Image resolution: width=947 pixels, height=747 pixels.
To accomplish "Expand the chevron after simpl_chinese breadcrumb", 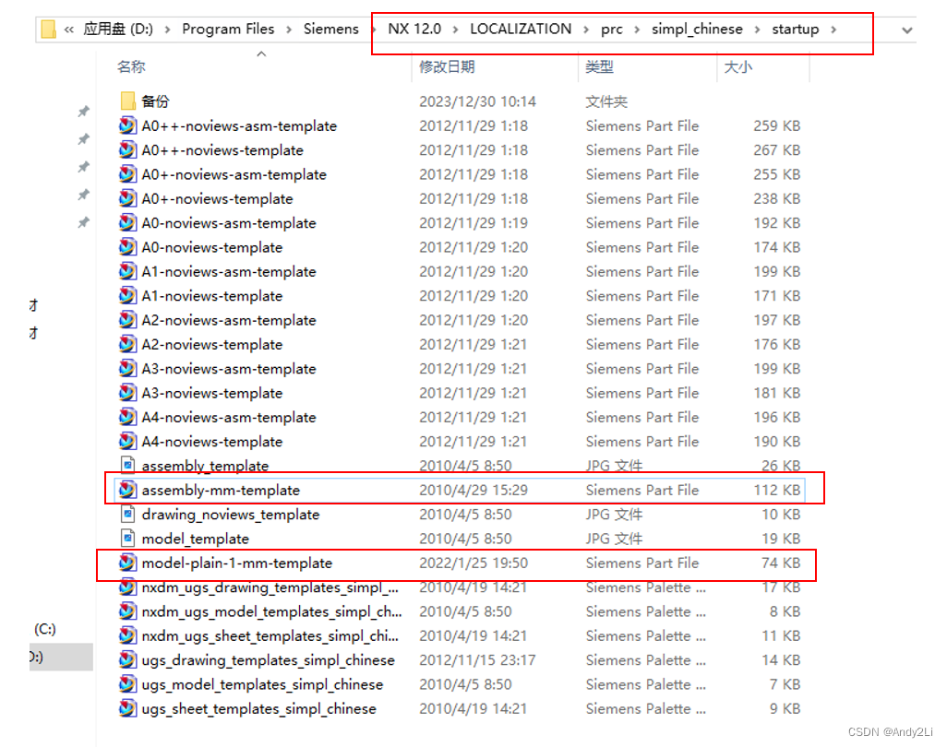I will [x=757, y=29].
